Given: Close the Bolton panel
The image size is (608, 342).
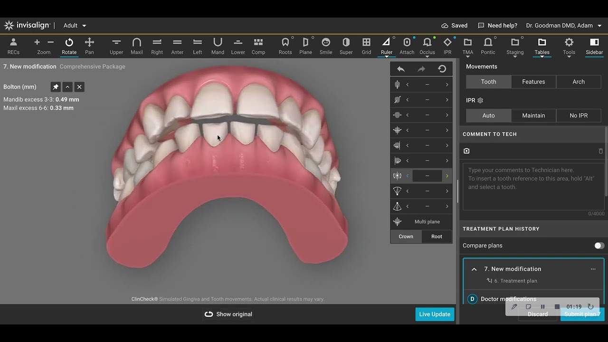Looking at the screenshot, I should 79,87.
